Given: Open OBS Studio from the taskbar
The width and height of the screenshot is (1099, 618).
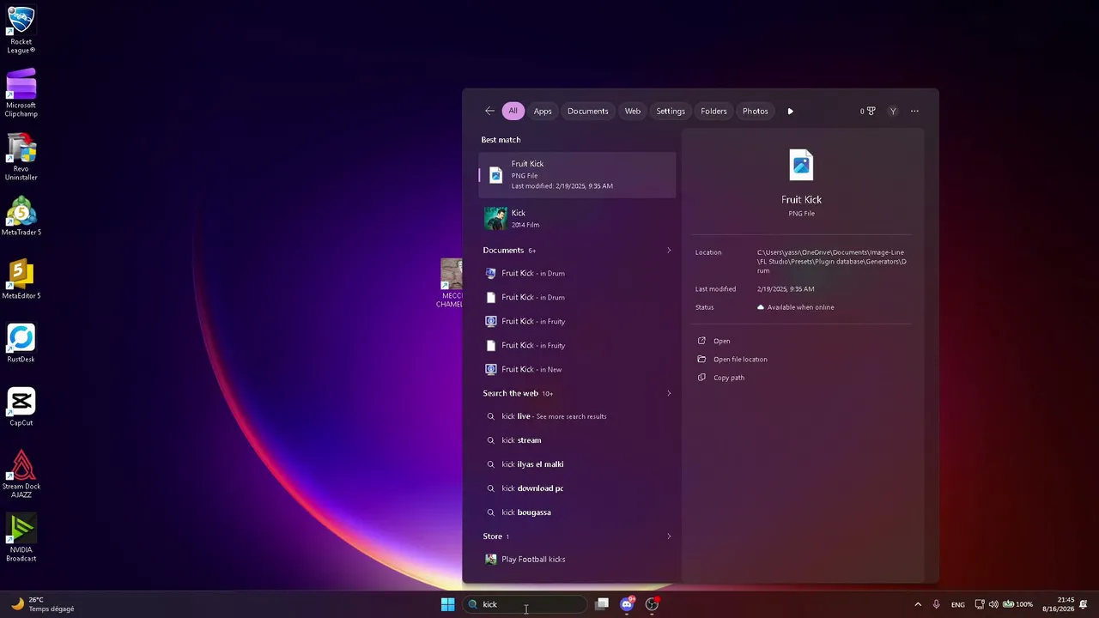Looking at the screenshot, I should tap(652, 604).
